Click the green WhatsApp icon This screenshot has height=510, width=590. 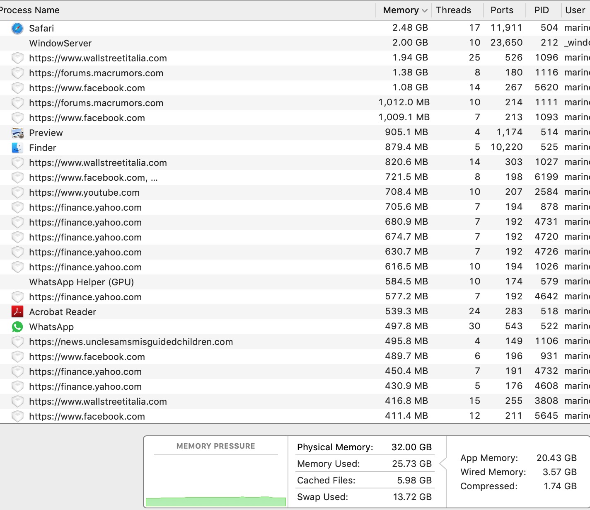click(17, 327)
